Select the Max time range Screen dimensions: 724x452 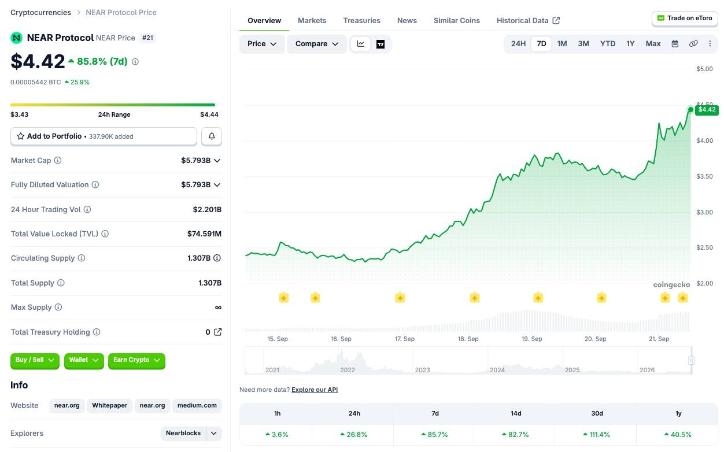pyautogui.click(x=653, y=44)
